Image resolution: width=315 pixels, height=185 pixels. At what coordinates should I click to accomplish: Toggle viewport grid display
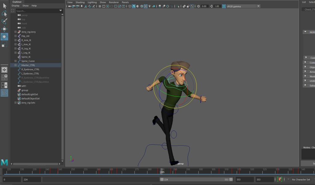[100, 6]
